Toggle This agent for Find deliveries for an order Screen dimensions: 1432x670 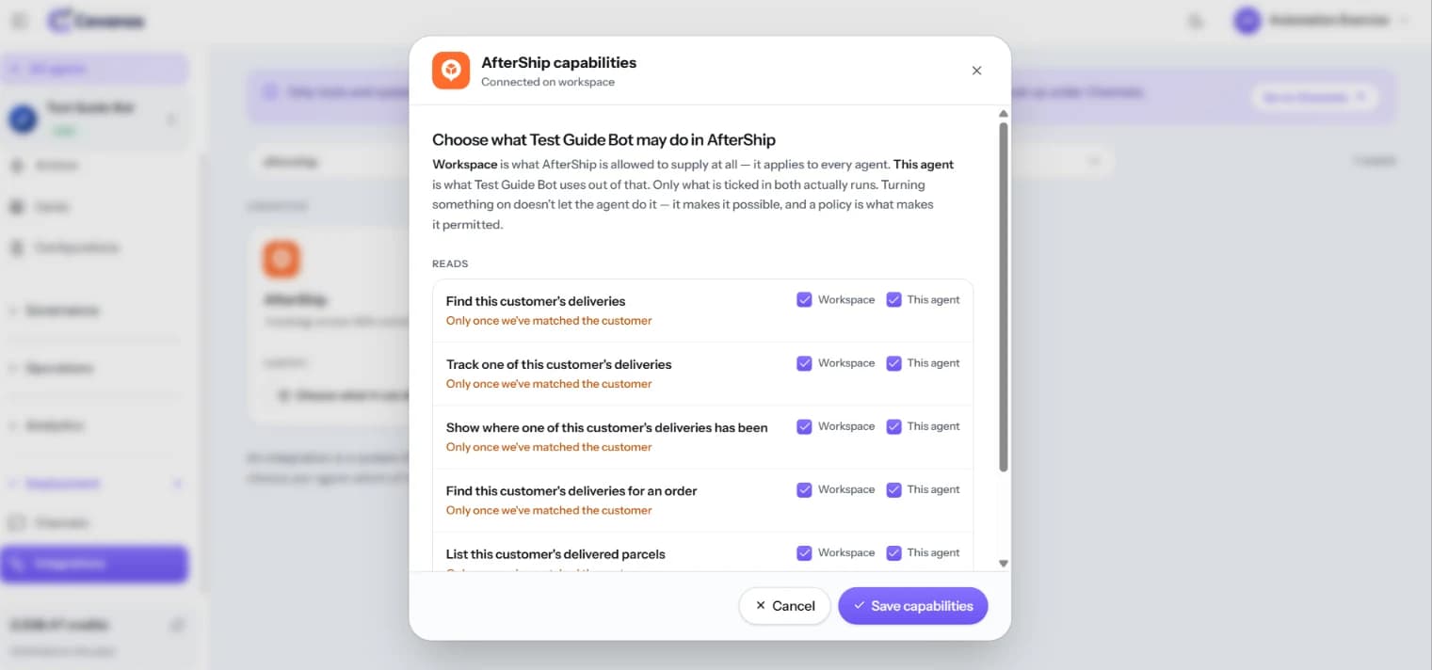click(893, 489)
